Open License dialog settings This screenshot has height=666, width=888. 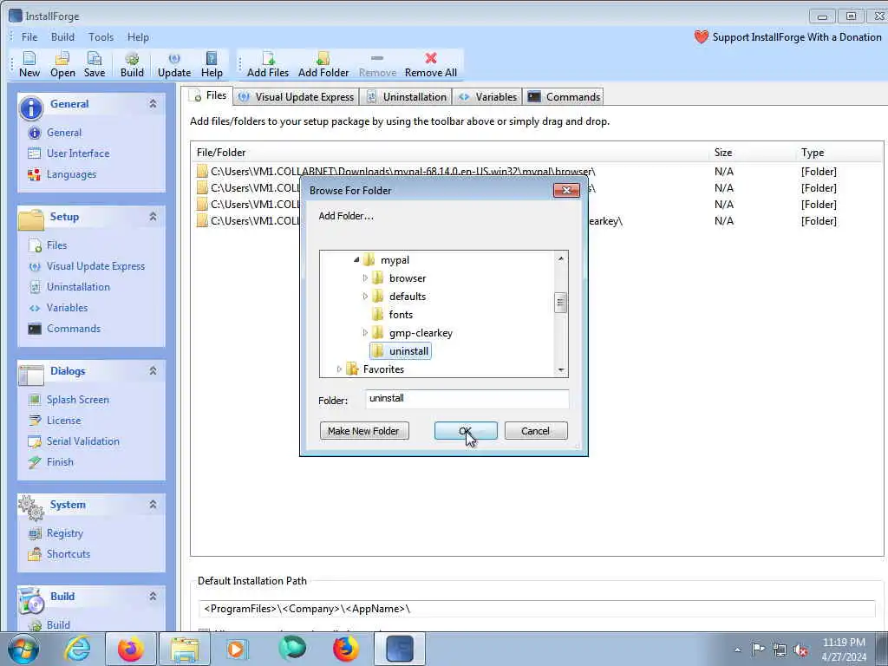[63, 421]
